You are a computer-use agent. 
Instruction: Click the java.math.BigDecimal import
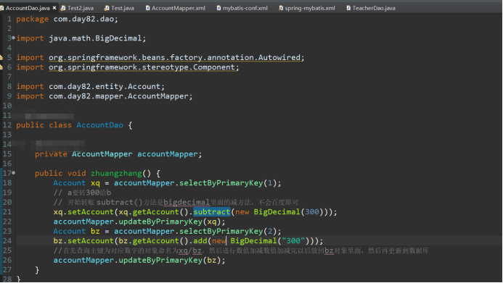tap(95, 38)
